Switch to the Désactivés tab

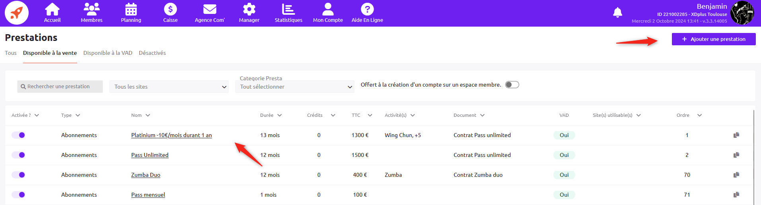point(152,53)
